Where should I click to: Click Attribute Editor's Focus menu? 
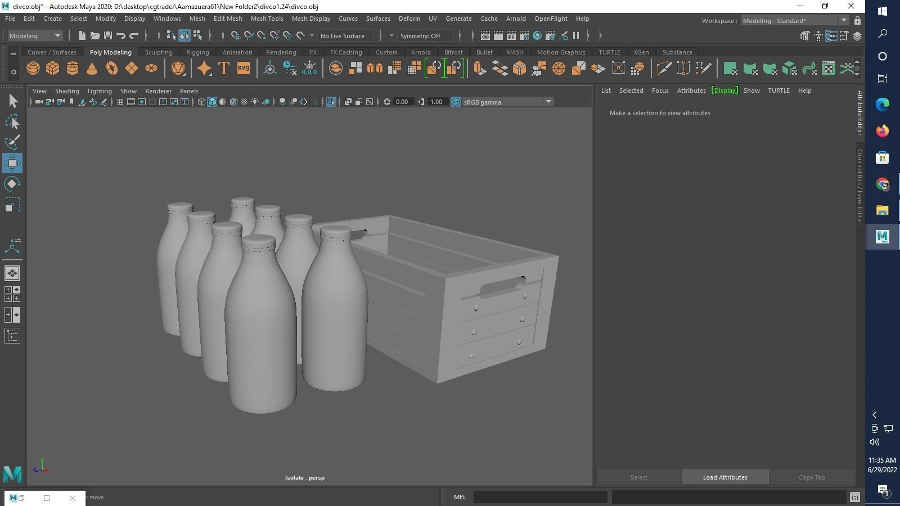click(660, 91)
